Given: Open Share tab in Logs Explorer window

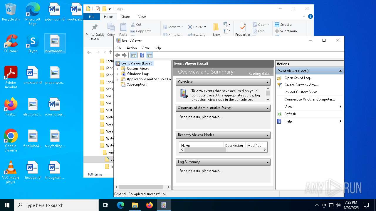Looking at the screenshot, I should (125, 17).
